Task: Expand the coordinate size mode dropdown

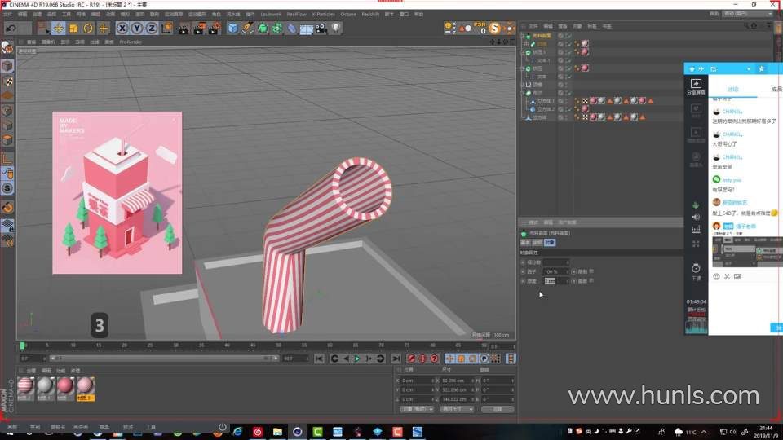Action: click(457, 409)
